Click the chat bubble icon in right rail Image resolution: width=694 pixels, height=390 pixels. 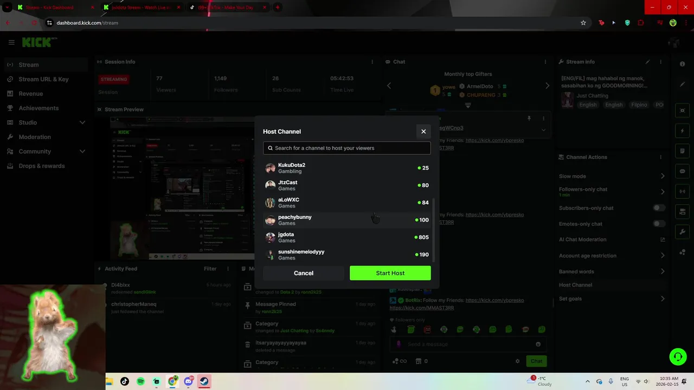coord(682,171)
